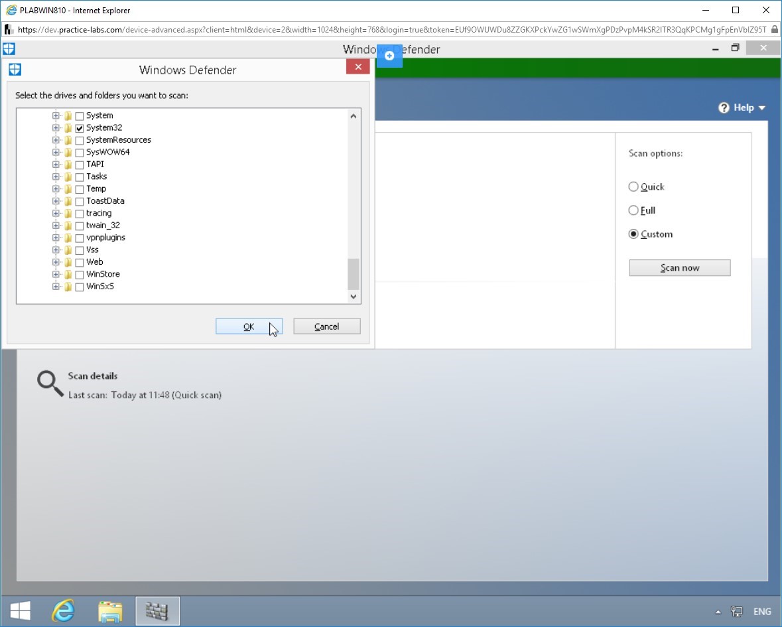This screenshot has width=782, height=627.
Task: Close the folder selection dialog
Action: coord(358,67)
